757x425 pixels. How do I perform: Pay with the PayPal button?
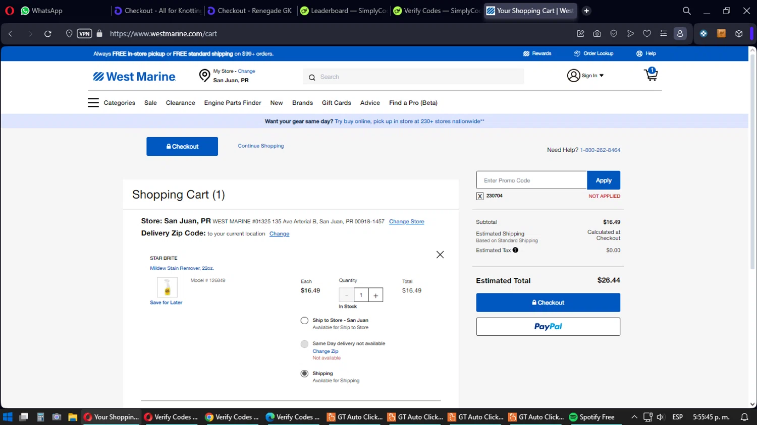click(548, 327)
